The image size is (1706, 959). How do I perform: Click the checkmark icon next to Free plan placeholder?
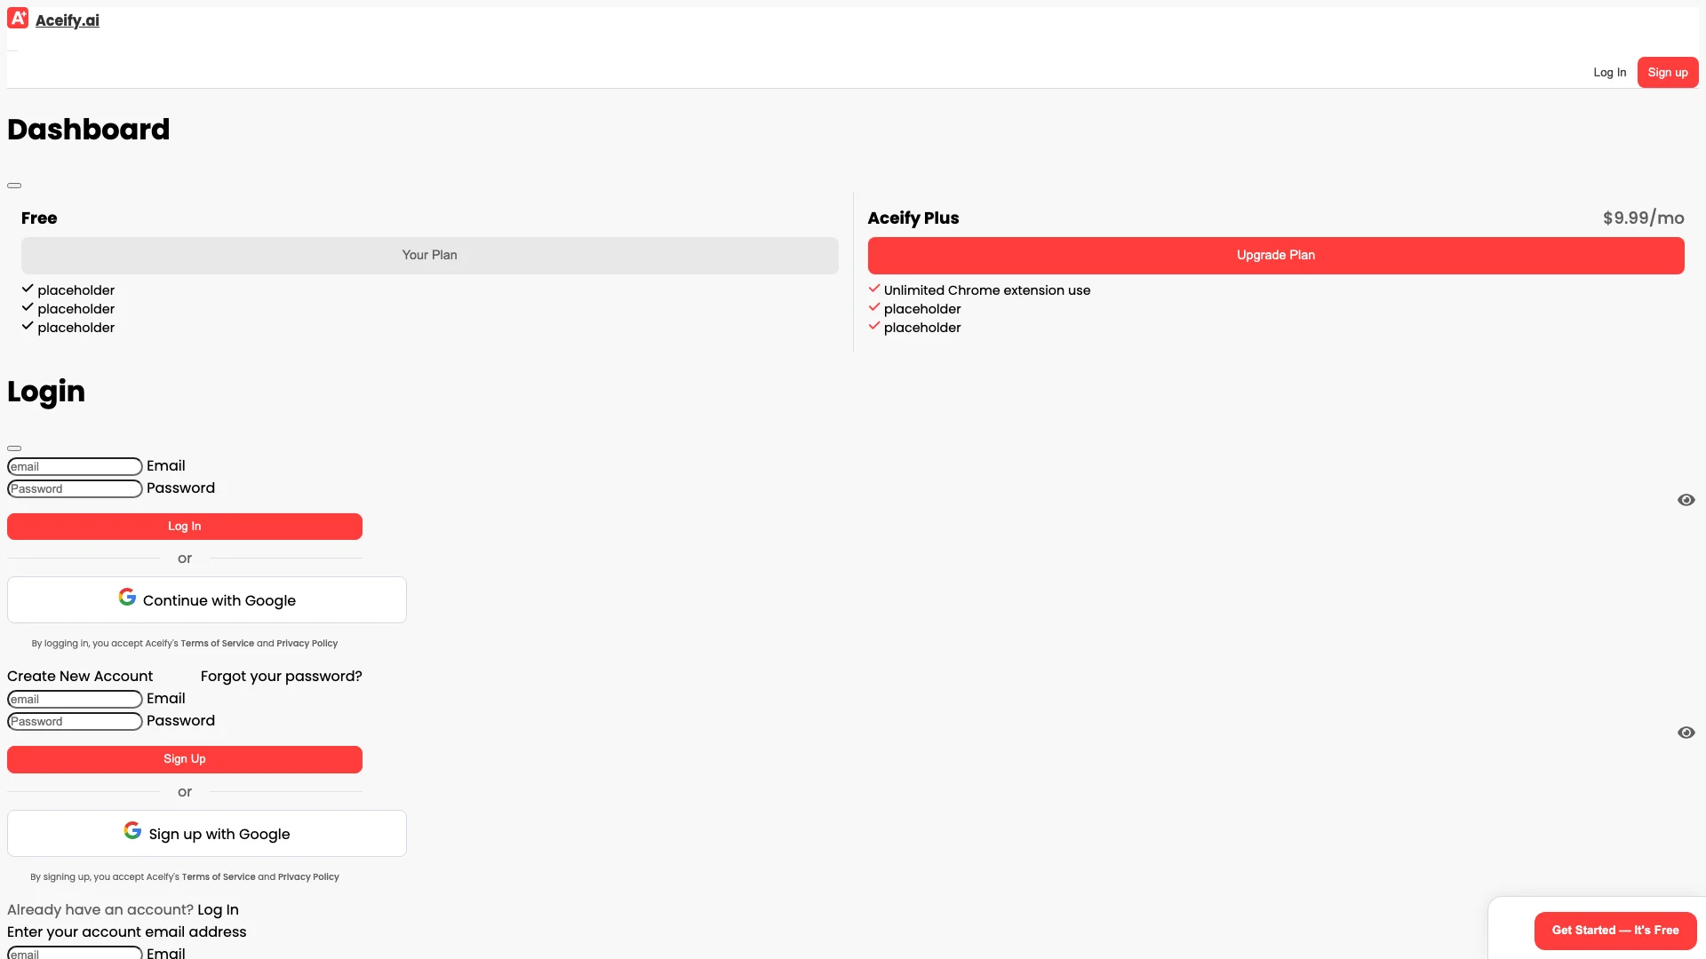[x=27, y=288]
